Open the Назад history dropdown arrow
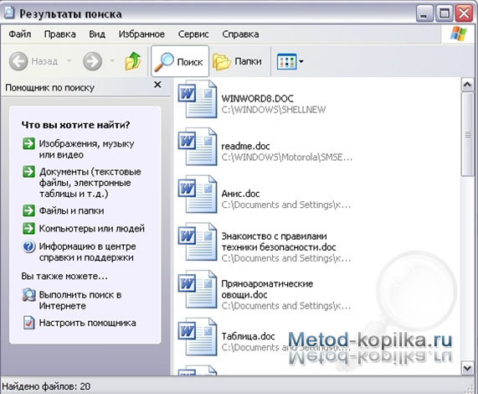 point(69,60)
